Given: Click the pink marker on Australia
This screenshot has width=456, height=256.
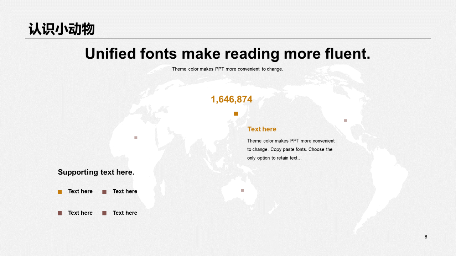Looking at the screenshot, I should 243,191.
